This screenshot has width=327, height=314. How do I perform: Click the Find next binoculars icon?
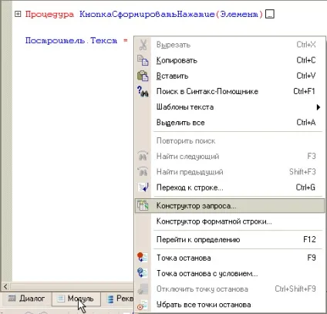[143, 156]
